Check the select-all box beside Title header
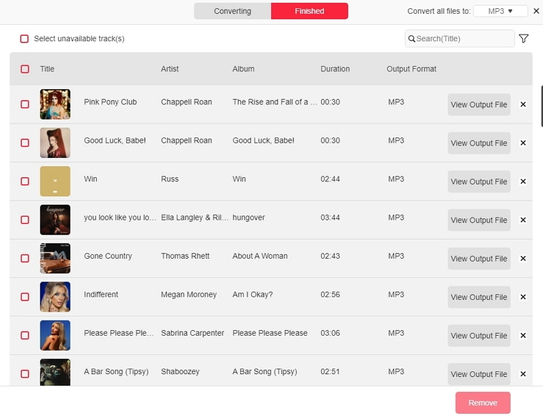The height and width of the screenshot is (416, 543). [25, 69]
